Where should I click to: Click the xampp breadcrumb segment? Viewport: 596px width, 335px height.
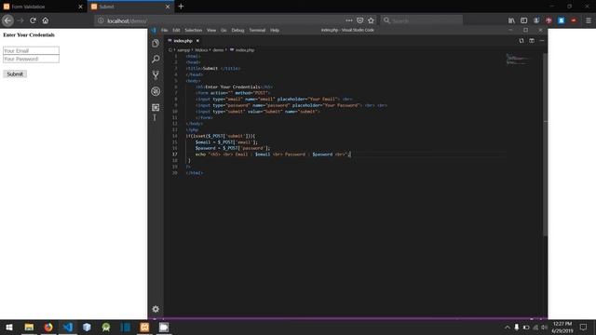[x=183, y=49]
